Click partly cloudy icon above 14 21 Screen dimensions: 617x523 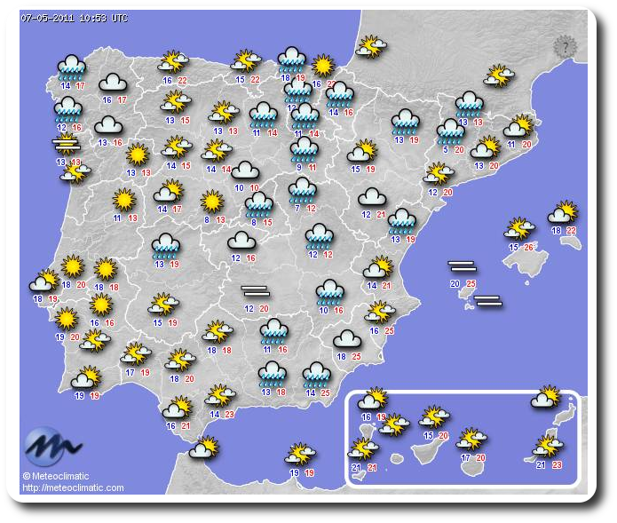[x=378, y=267]
